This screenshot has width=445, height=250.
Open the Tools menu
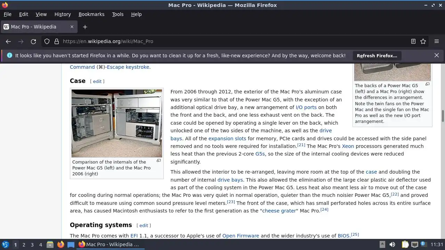[118, 14]
